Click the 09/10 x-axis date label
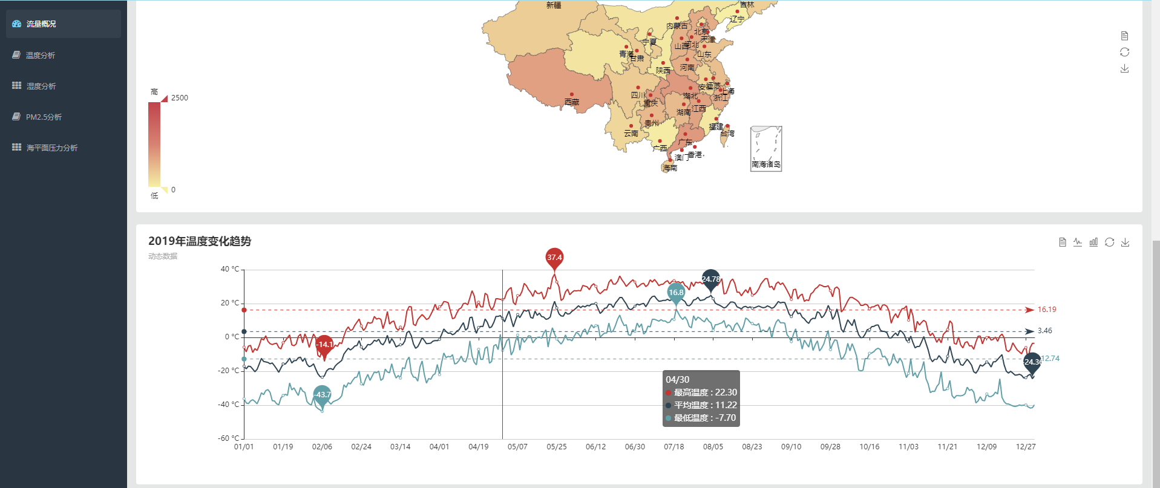 (791, 447)
